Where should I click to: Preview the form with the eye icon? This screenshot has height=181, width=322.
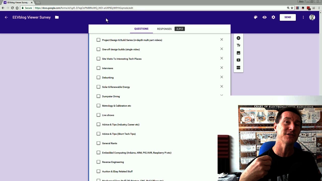tap(264, 17)
